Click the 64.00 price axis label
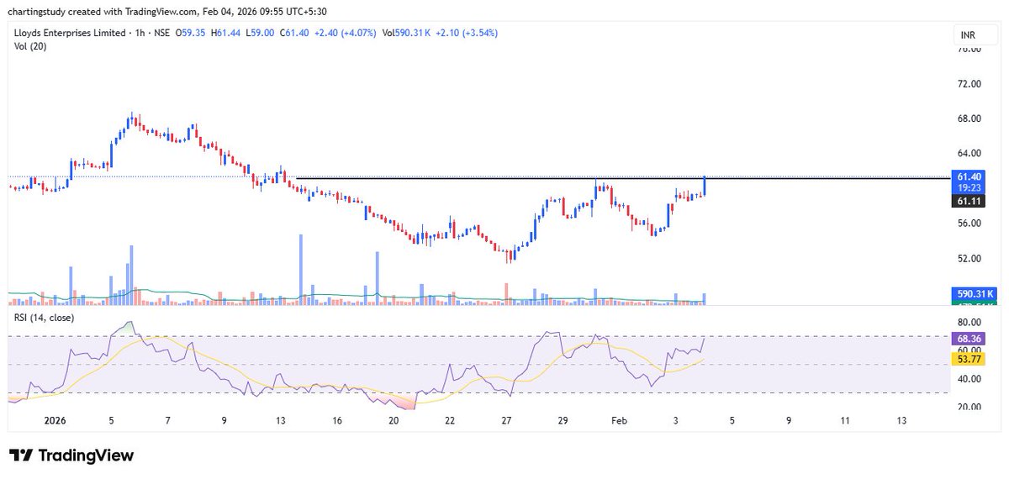 point(969,154)
